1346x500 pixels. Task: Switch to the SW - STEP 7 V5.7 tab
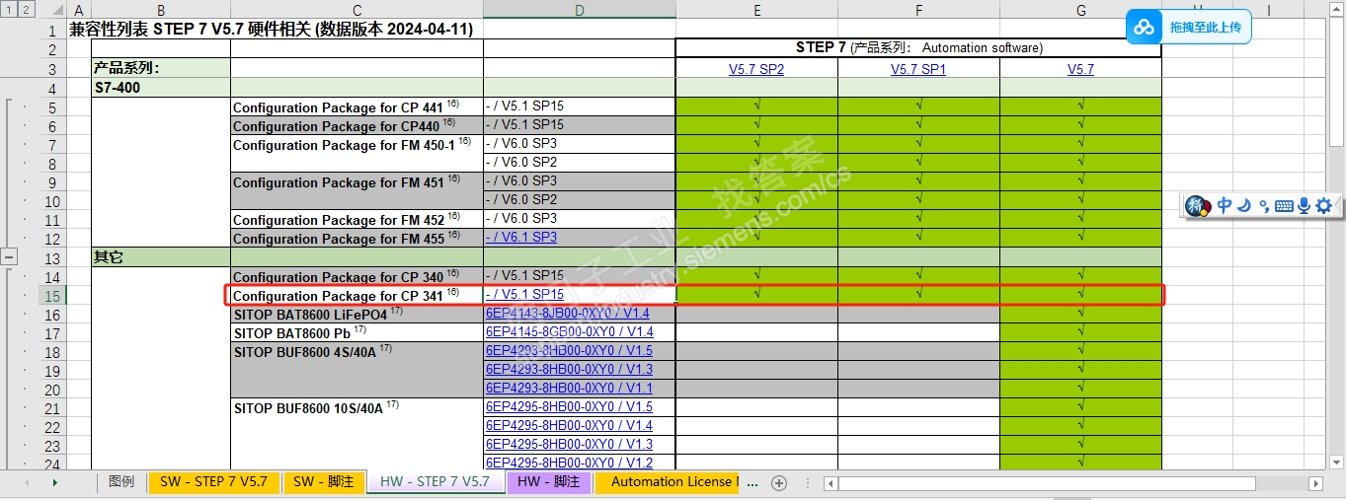(213, 482)
